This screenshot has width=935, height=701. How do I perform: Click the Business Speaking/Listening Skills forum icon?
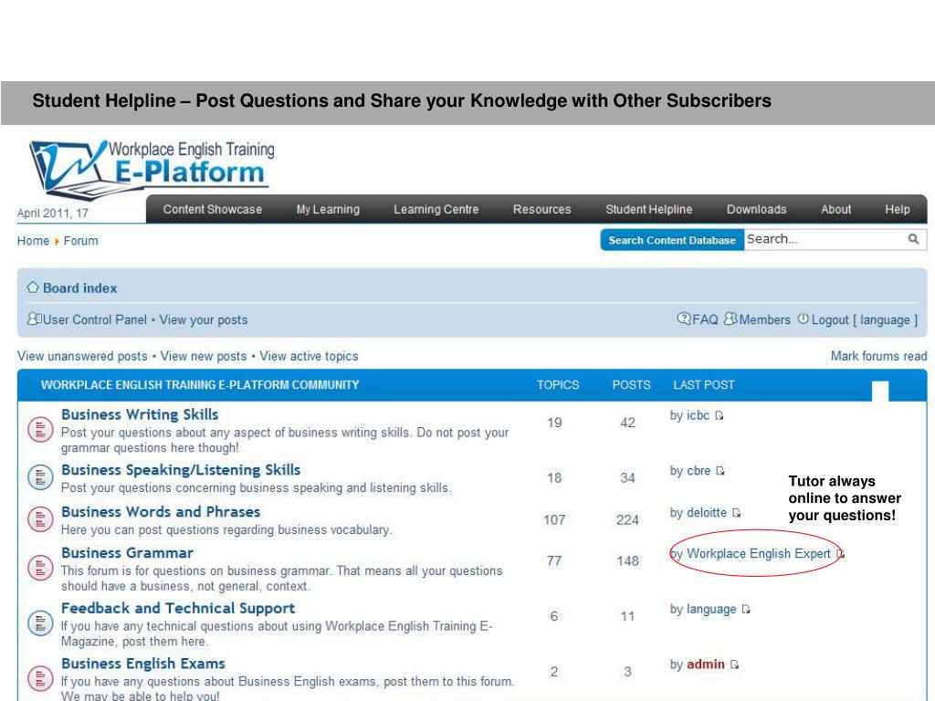(39, 477)
